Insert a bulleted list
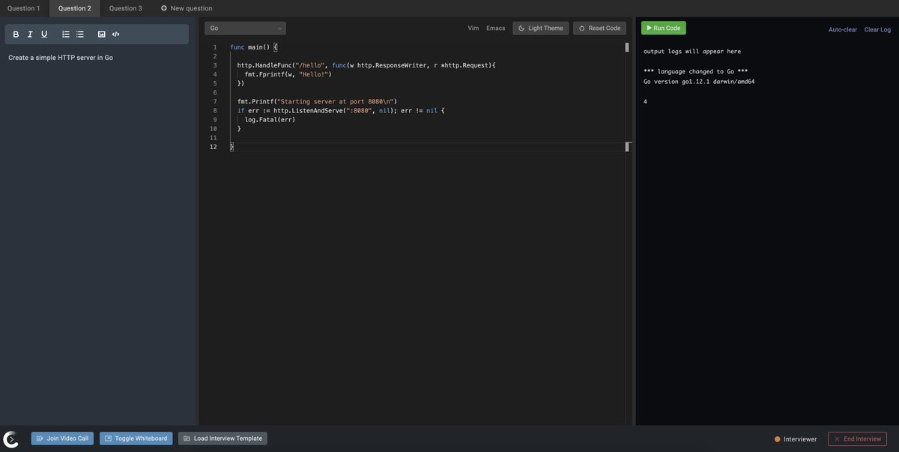Image resolution: width=899 pixels, height=452 pixels. coord(80,34)
